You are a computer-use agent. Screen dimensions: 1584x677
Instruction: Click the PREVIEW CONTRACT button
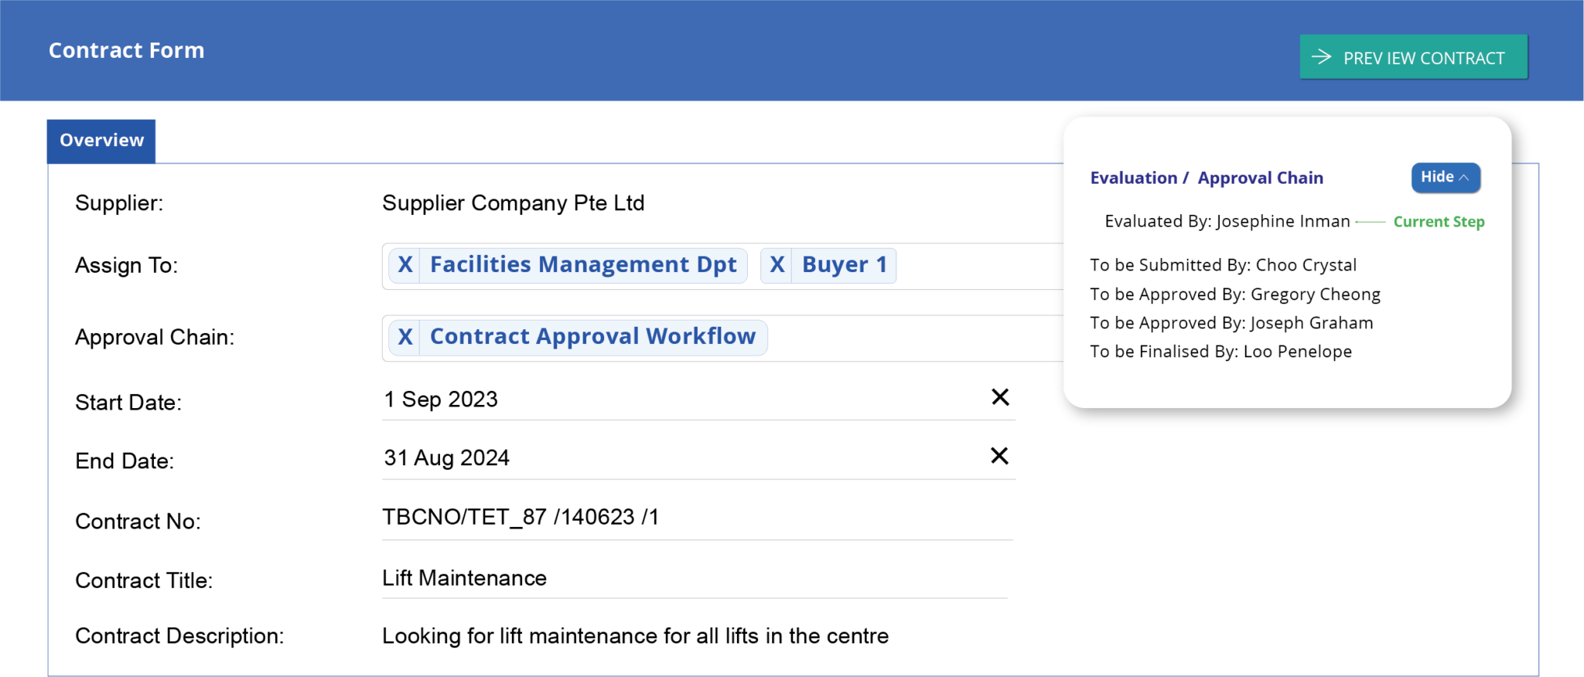pos(1414,56)
